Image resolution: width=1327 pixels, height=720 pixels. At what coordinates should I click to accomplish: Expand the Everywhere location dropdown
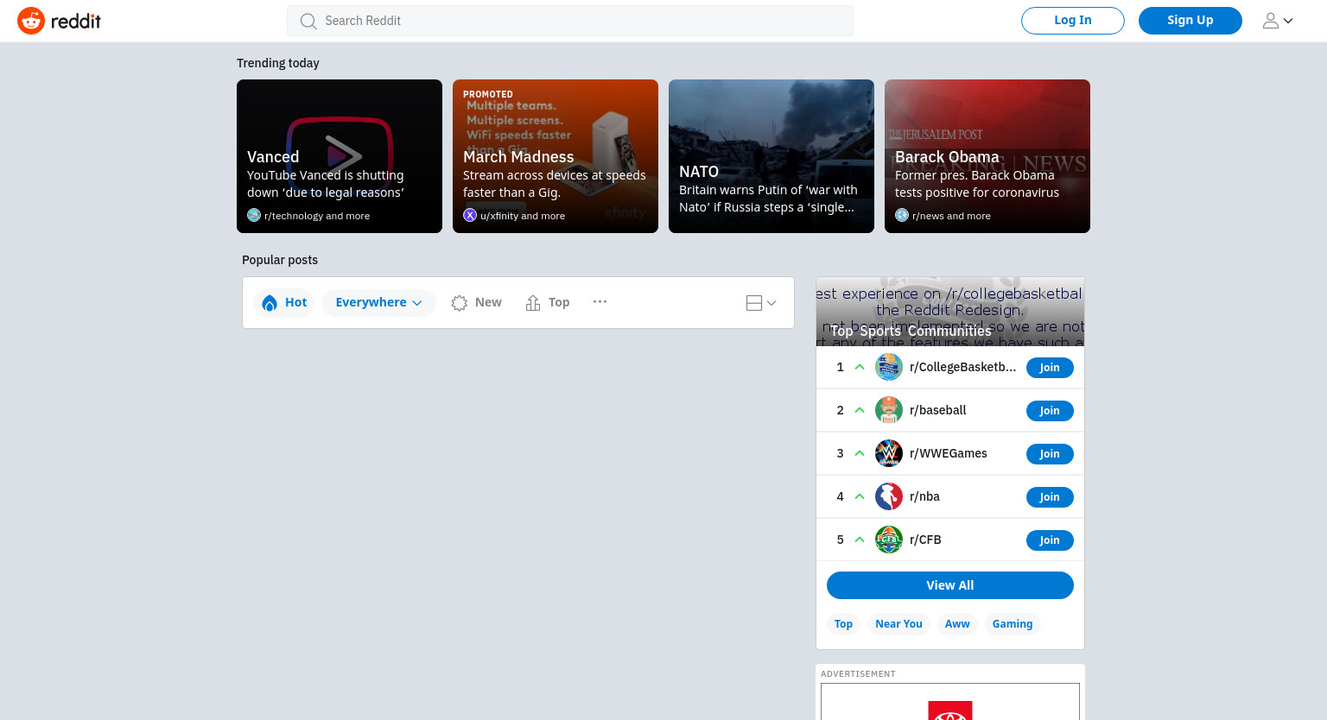pyautogui.click(x=378, y=302)
